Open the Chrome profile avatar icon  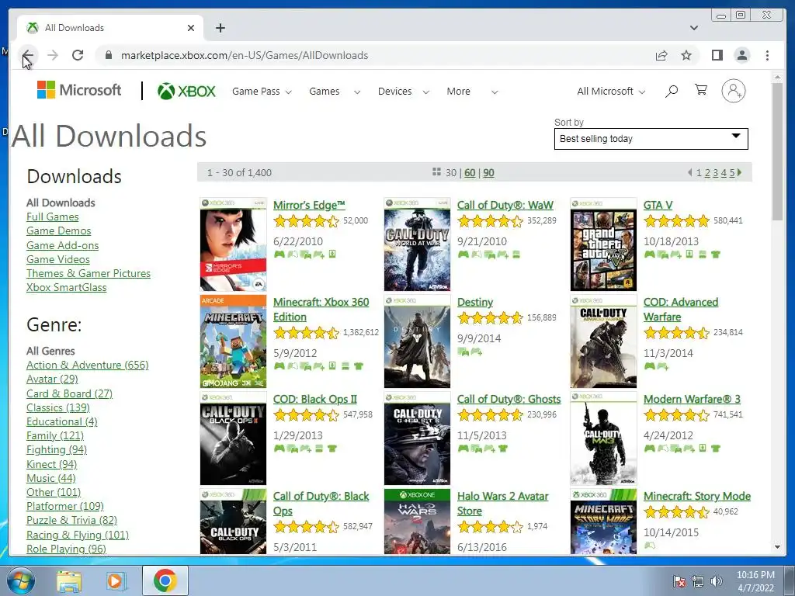pos(741,55)
